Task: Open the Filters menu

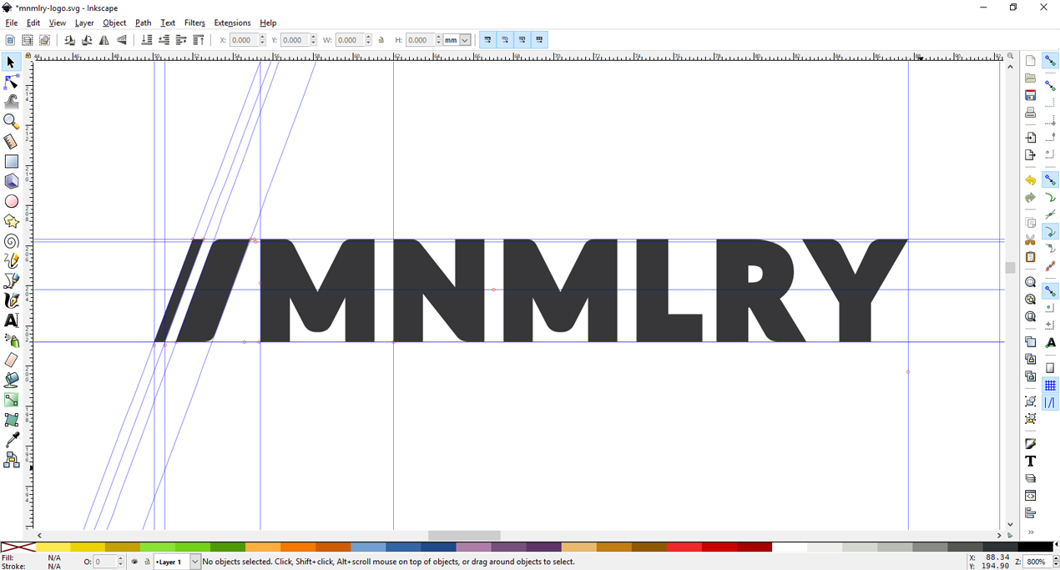Action: click(194, 23)
